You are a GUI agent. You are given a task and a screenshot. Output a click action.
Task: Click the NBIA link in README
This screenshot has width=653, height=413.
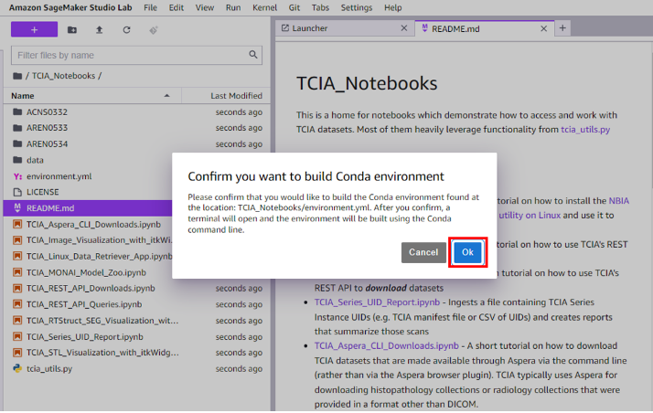619,201
